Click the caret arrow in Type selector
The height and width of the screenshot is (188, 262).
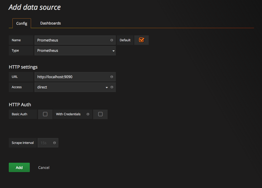pyautogui.click(x=113, y=51)
